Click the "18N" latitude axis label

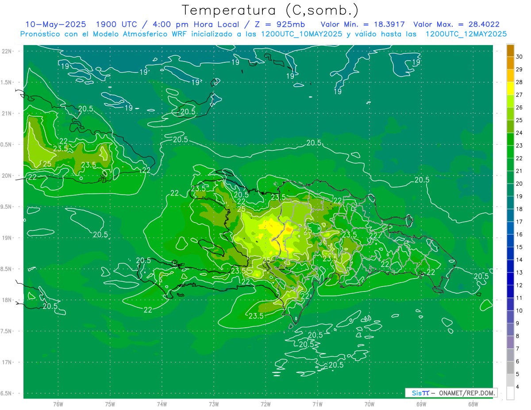(7, 300)
